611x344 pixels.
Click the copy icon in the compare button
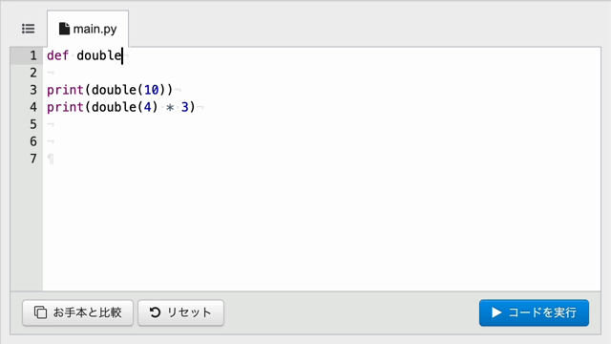click(40, 312)
